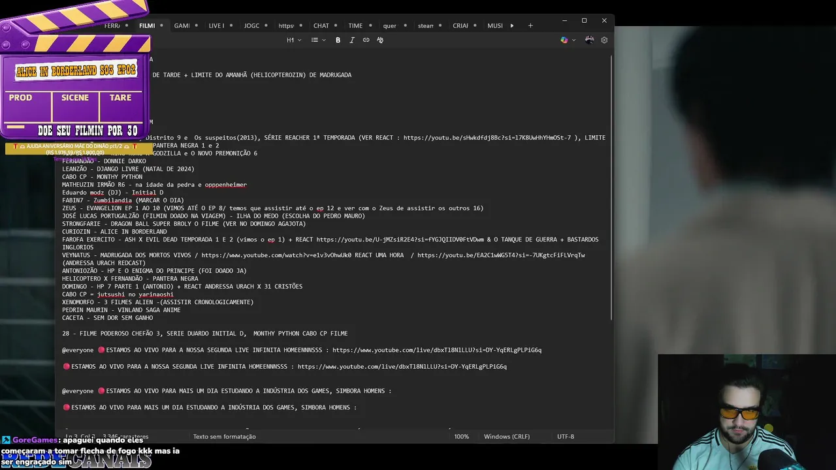Click the line 'PEDRIN MAURIN - VINLAND SAGA ANIME'

pyautogui.click(x=121, y=310)
